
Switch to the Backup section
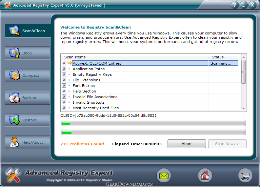pos(27,98)
